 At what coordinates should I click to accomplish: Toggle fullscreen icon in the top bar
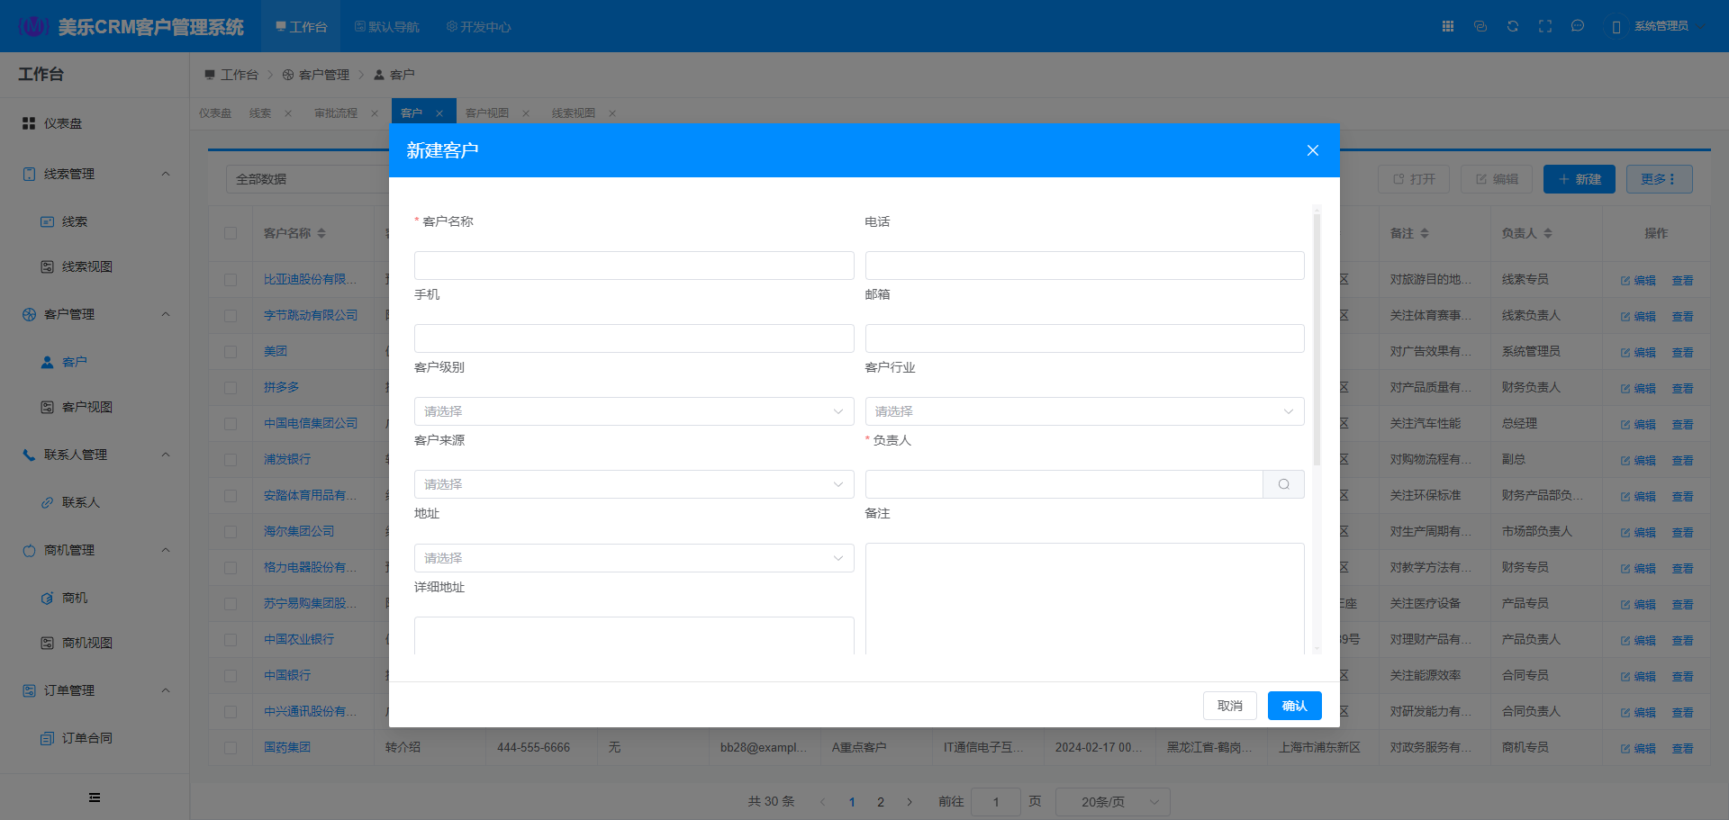1545,26
